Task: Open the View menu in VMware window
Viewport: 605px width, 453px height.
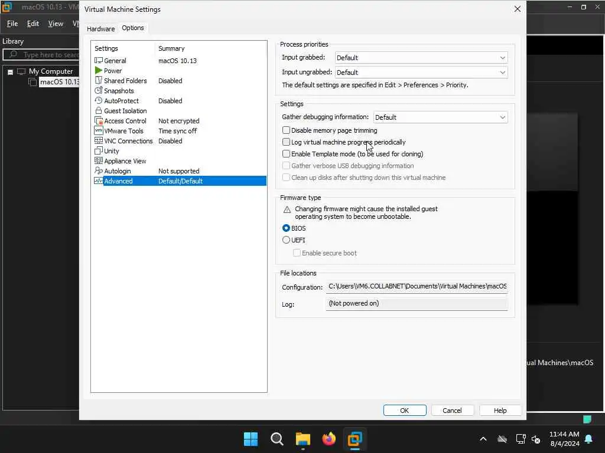Action: tap(56, 24)
